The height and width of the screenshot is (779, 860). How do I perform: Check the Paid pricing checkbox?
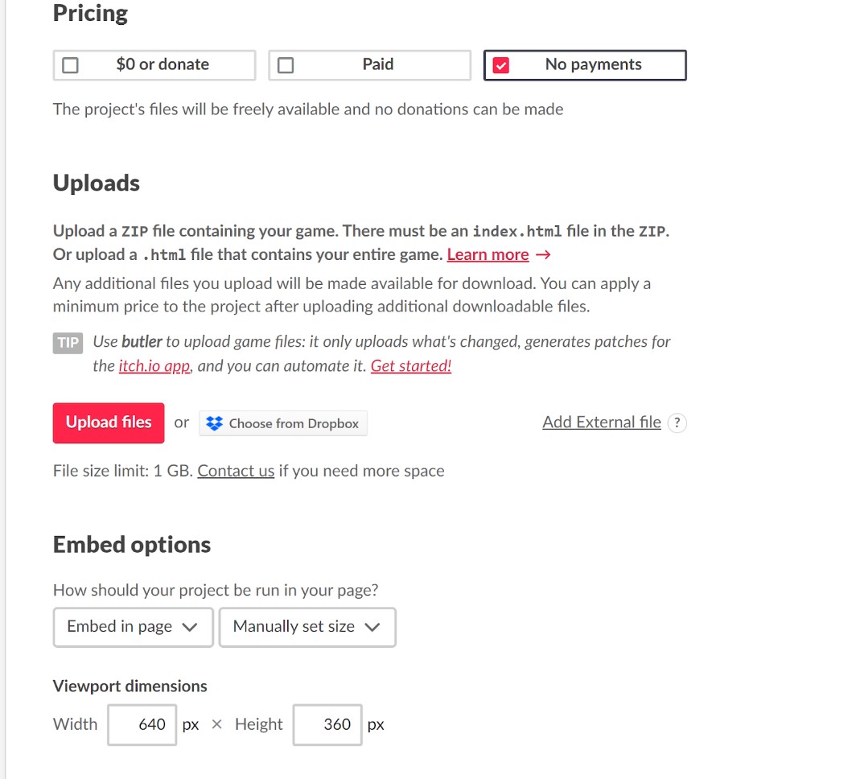[286, 65]
